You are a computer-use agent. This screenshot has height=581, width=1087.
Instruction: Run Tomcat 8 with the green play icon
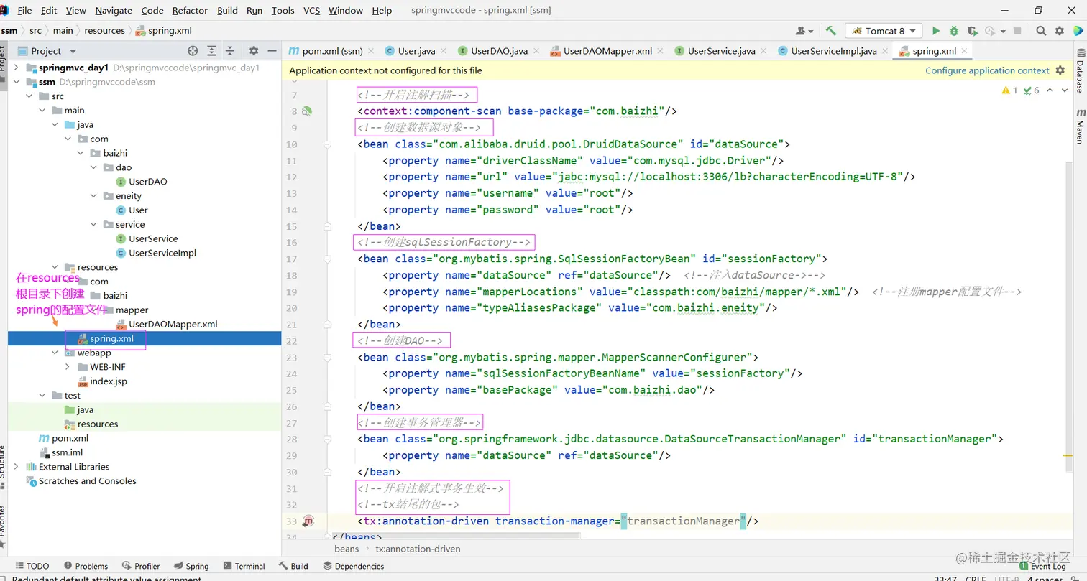(935, 31)
